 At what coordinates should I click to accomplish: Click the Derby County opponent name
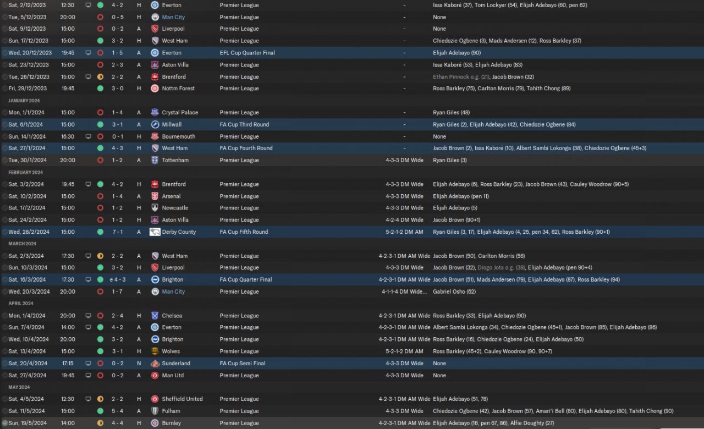coord(179,232)
